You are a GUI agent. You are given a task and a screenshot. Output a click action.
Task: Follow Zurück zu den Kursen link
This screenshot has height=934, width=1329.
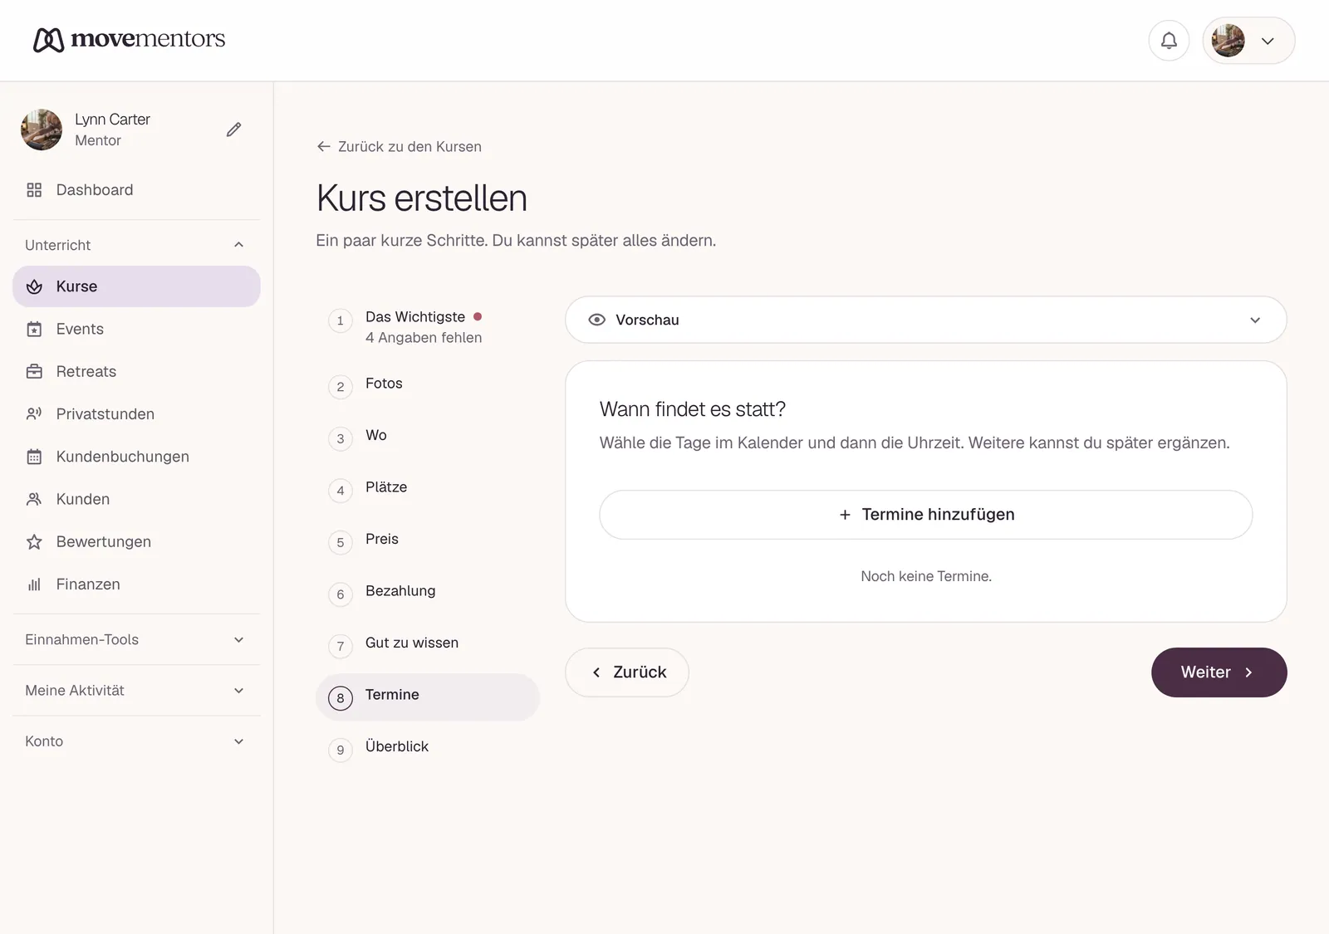[x=400, y=147]
